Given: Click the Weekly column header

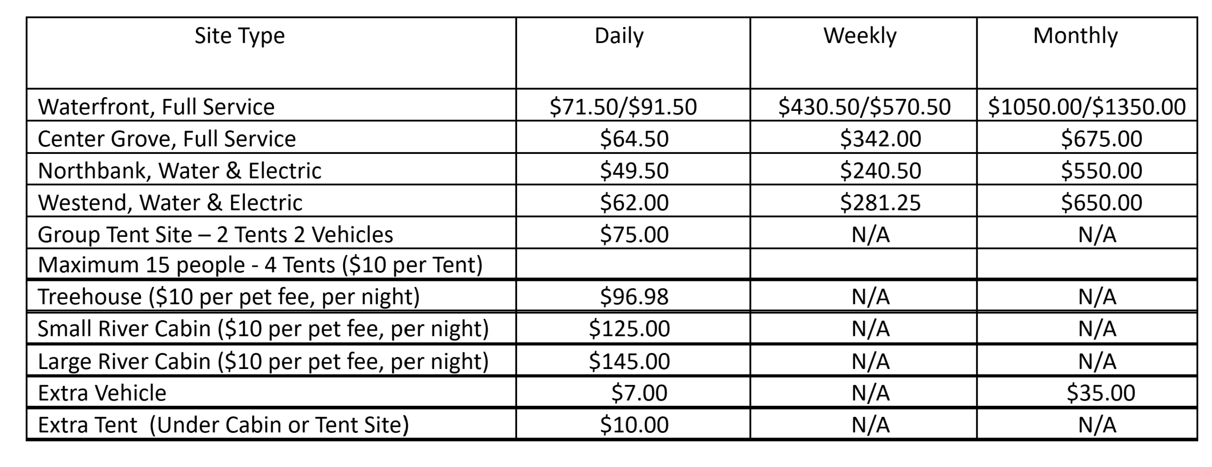Looking at the screenshot, I should pos(860,36).
